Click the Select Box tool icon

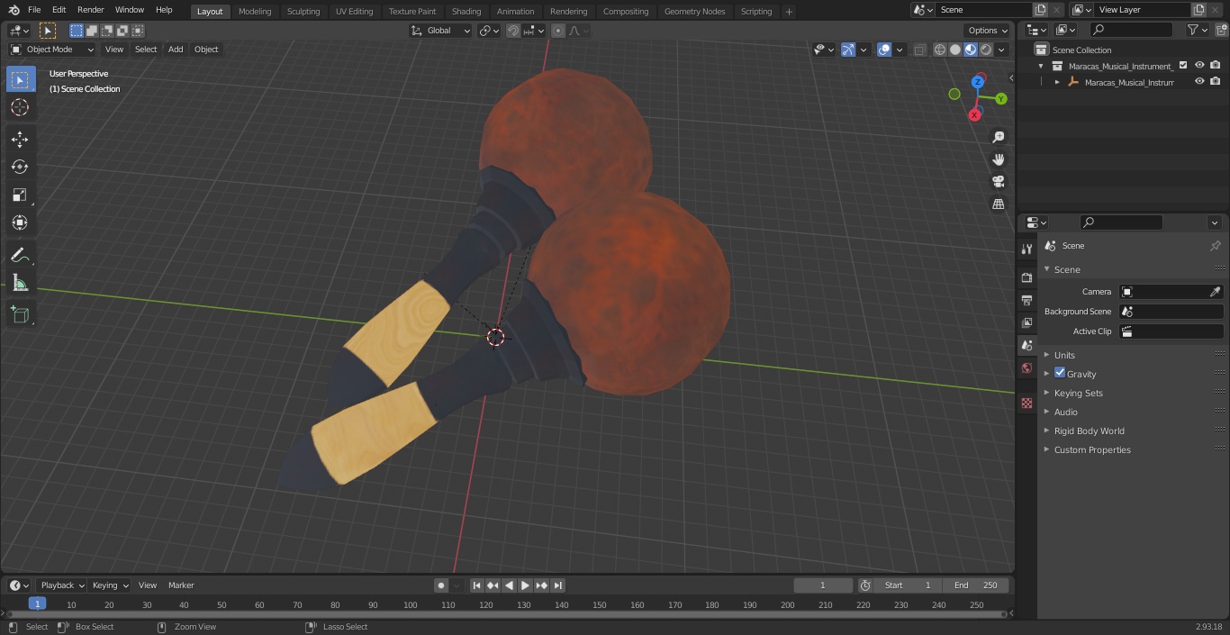[20, 79]
